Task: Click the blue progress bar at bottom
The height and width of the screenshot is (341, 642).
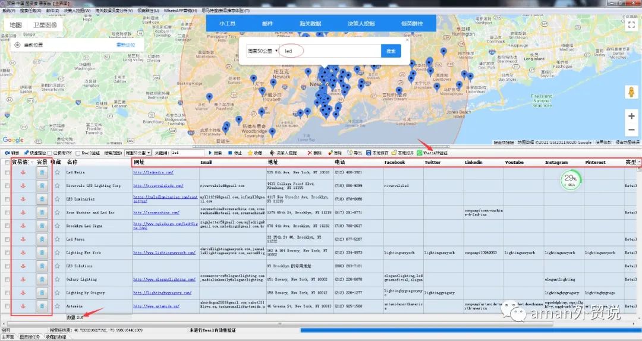Action: click(x=471, y=330)
